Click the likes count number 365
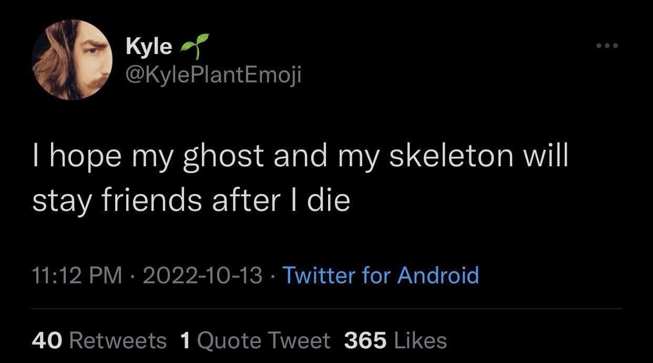 (x=365, y=340)
